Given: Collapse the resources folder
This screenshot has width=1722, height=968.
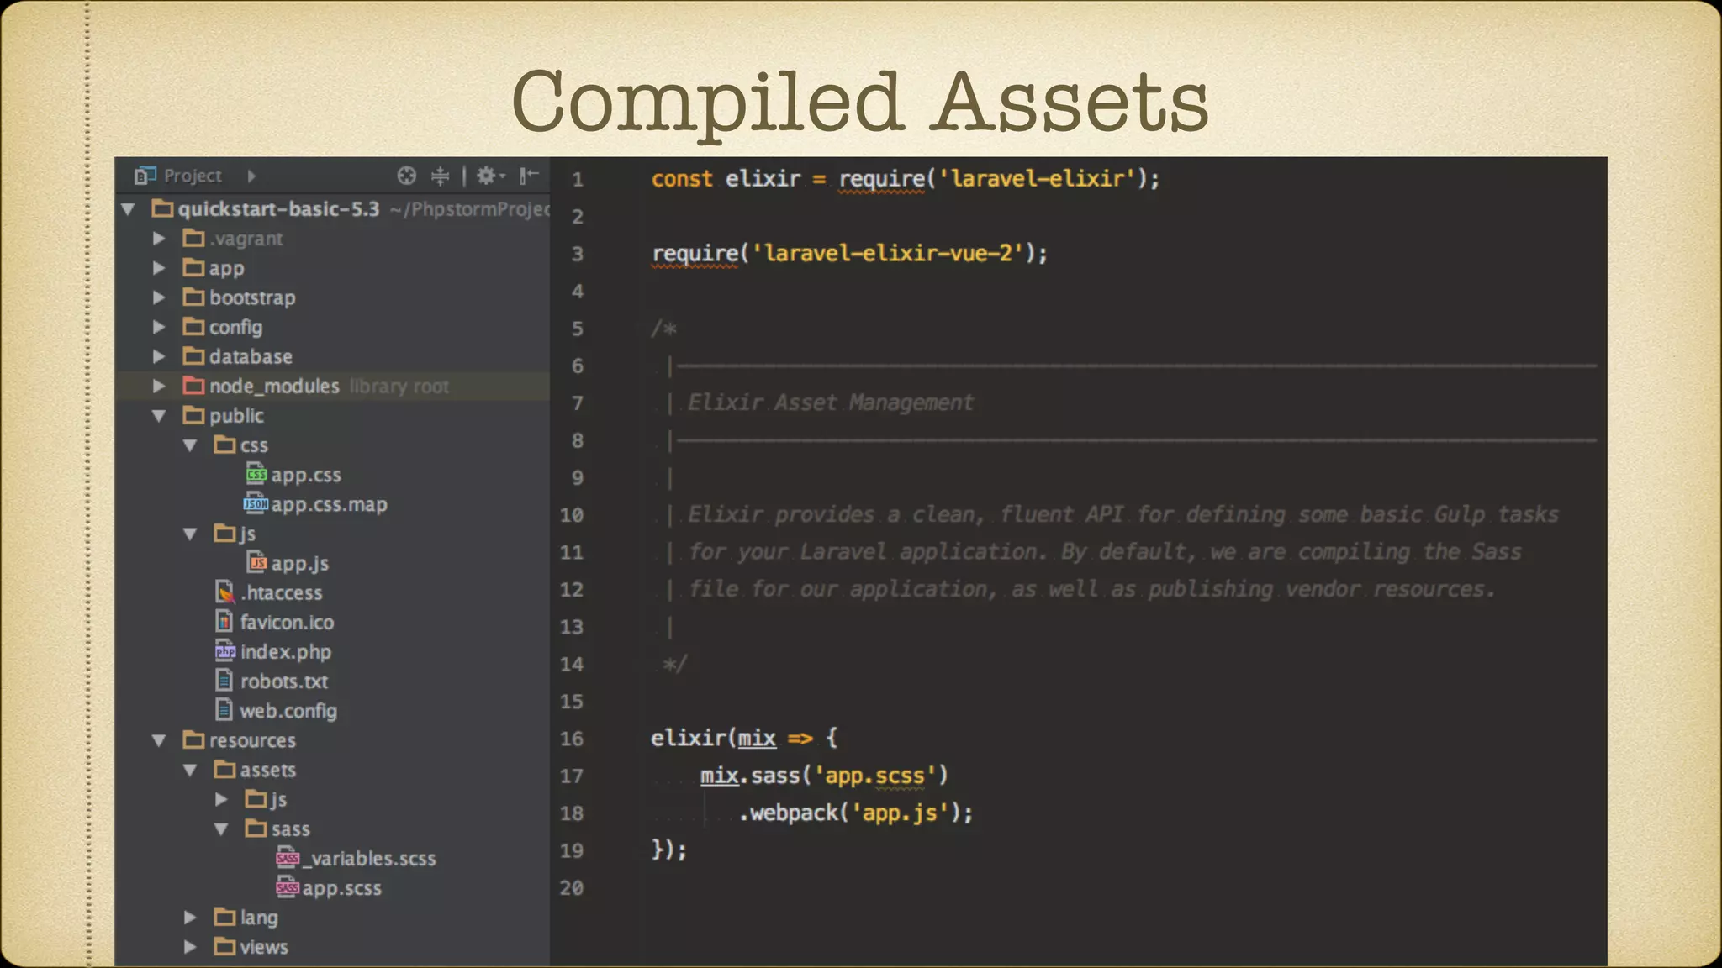Looking at the screenshot, I should [x=159, y=740].
